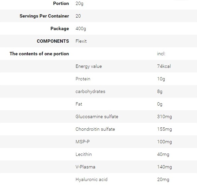Click the Servings Per Container label

pyautogui.click(x=44, y=16)
